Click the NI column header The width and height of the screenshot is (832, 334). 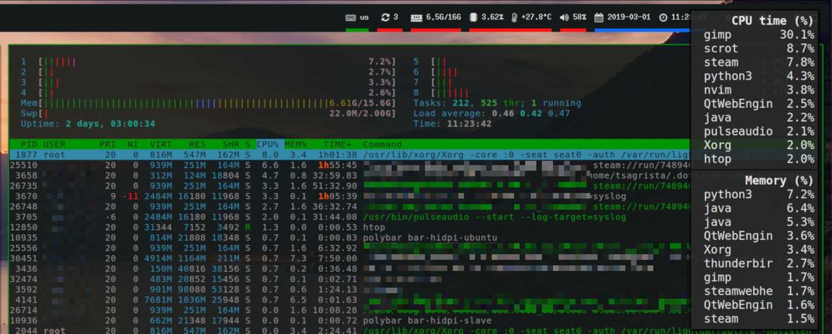click(133, 144)
